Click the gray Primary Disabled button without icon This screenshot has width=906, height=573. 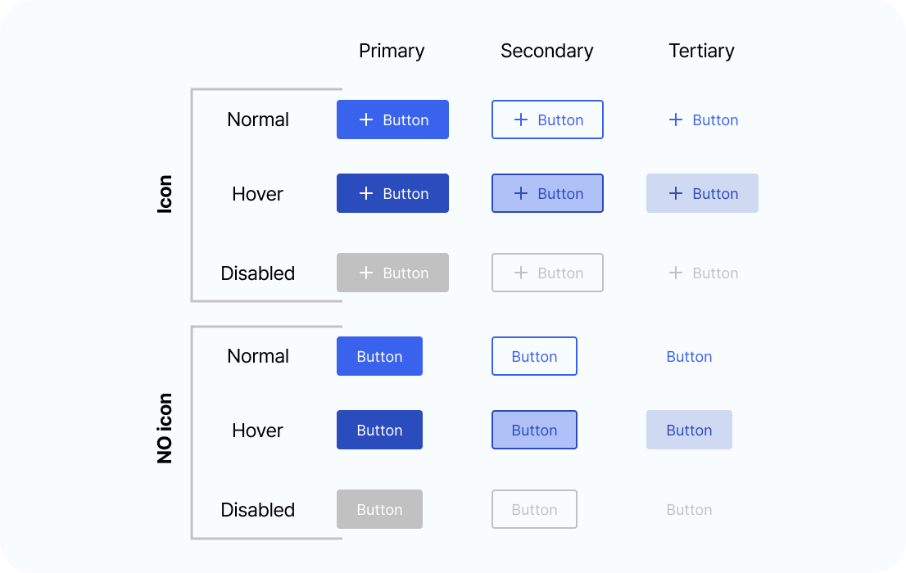pyautogui.click(x=379, y=509)
